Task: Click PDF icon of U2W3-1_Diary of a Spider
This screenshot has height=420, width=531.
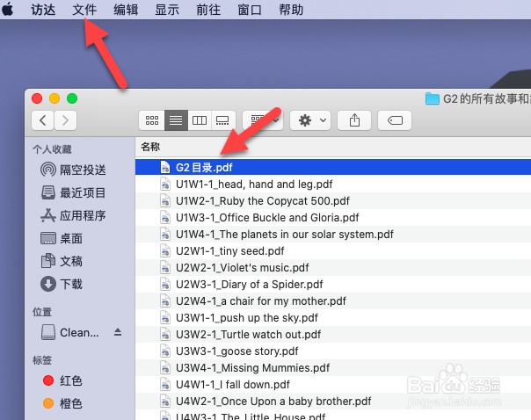Action: click(165, 285)
